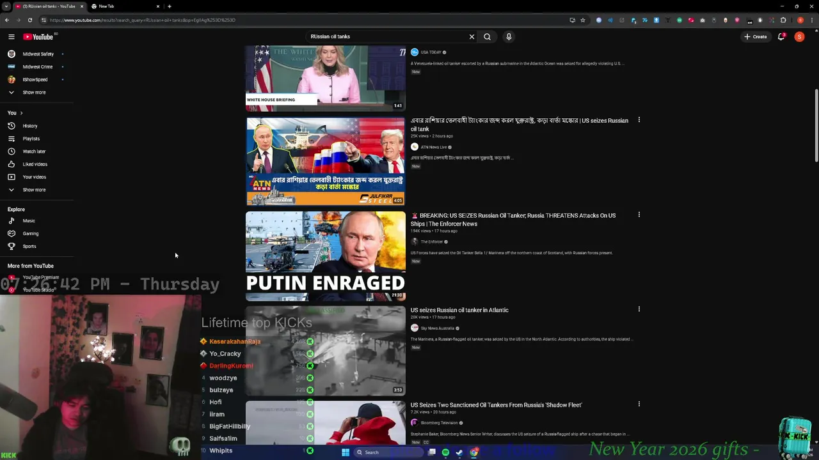
Task: Open the YouTube account avatar menu
Action: tap(799, 36)
